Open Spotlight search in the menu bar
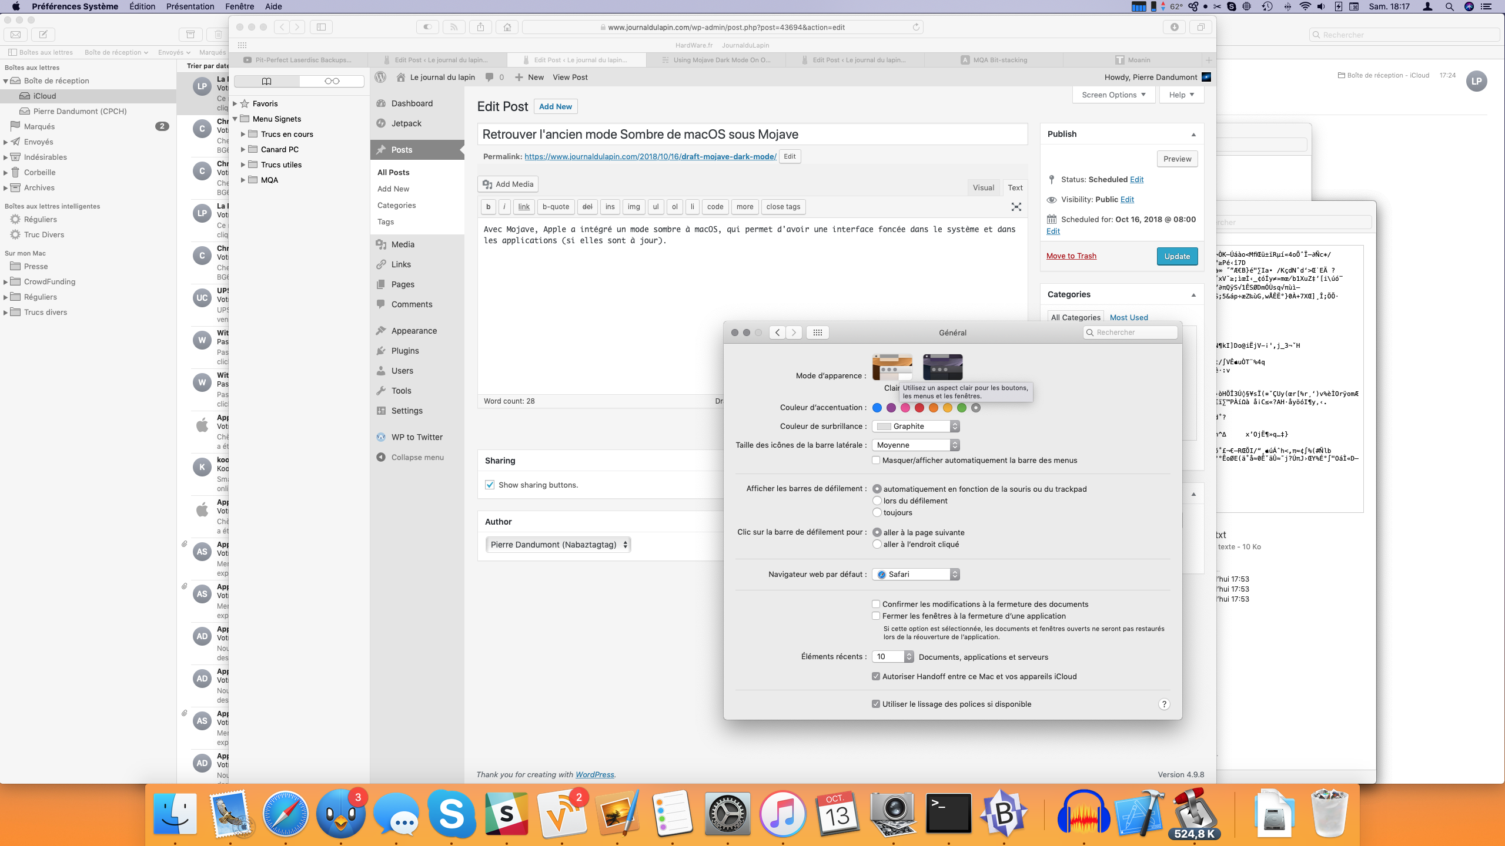Viewport: 1505px width, 846px height. pos(1449,6)
